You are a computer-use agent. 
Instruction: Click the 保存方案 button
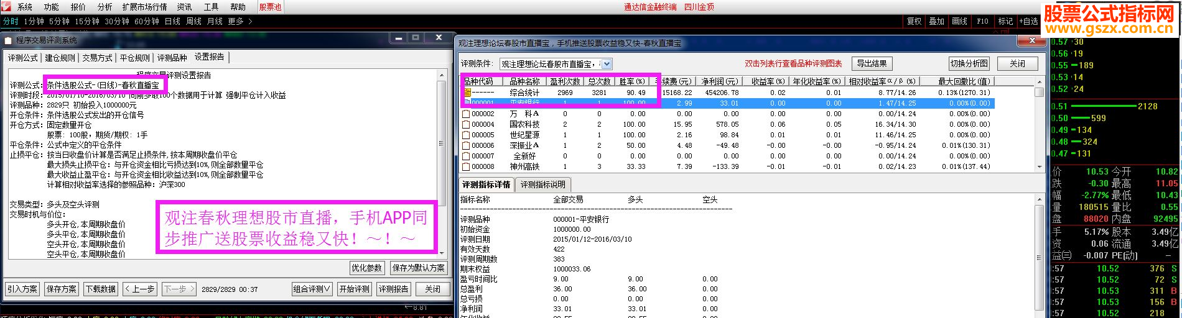pyautogui.click(x=62, y=289)
